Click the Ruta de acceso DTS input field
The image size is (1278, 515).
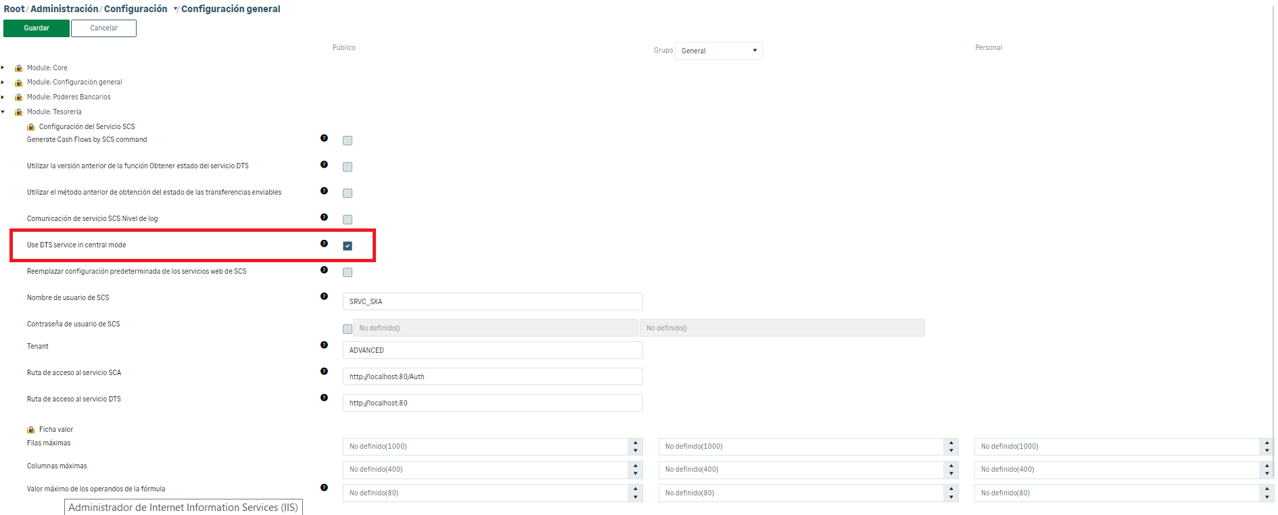pyautogui.click(x=492, y=403)
